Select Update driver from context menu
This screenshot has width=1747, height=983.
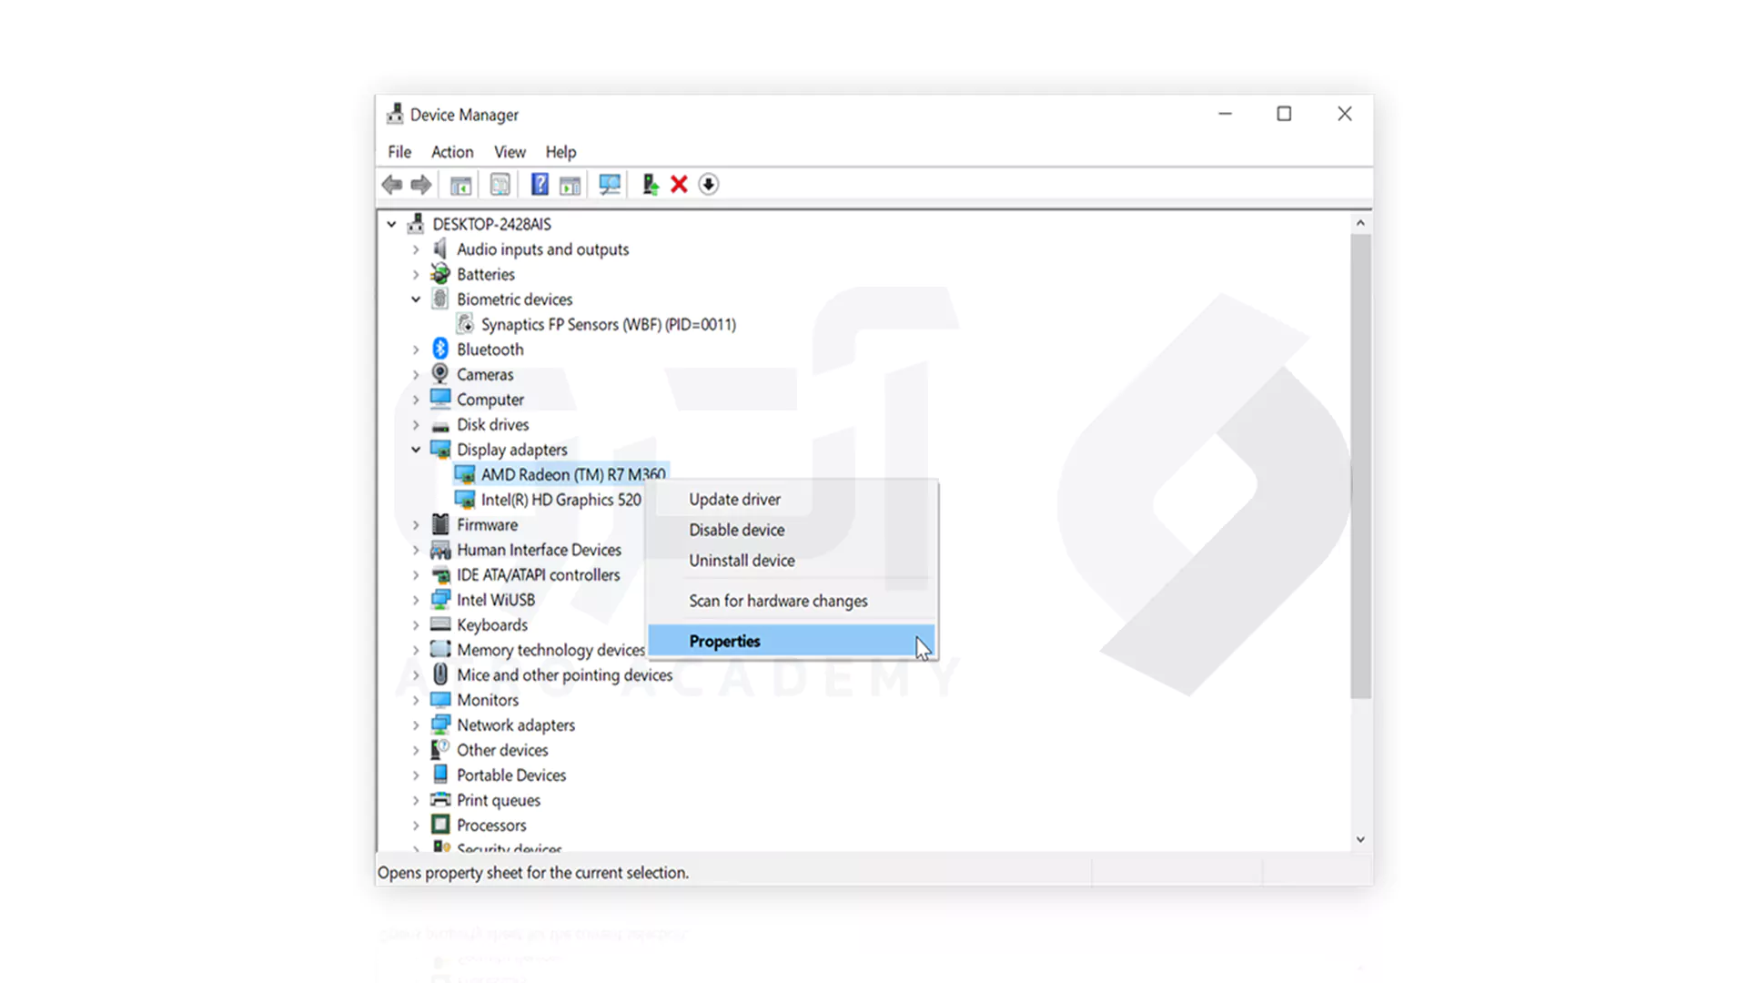pyautogui.click(x=734, y=499)
